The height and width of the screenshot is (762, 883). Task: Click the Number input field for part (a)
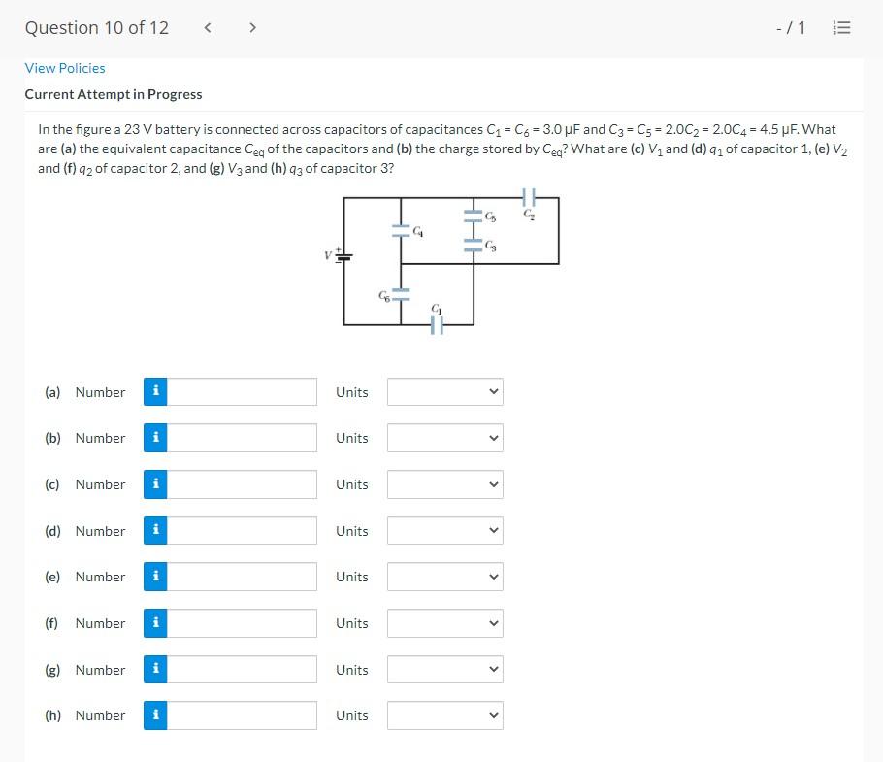click(x=243, y=392)
